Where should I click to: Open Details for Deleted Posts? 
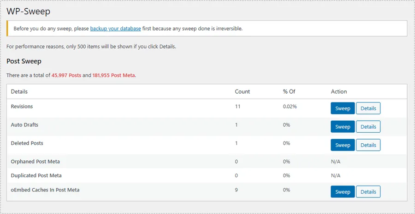(x=368, y=145)
